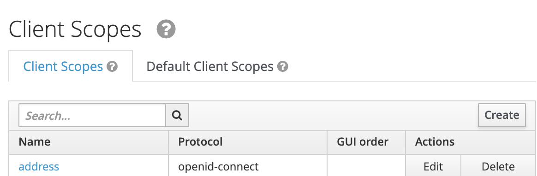This screenshot has width=537, height=176.
Task: Click the magnifier search icon button
Action: pos(177,116)
